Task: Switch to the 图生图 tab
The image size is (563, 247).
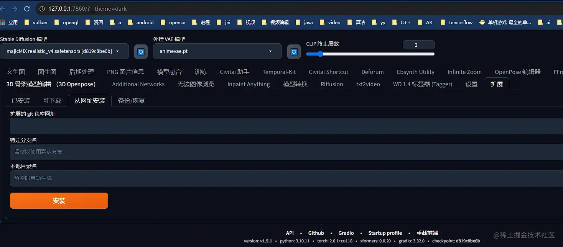Action: pyautogui.click(x=47, y=72)
